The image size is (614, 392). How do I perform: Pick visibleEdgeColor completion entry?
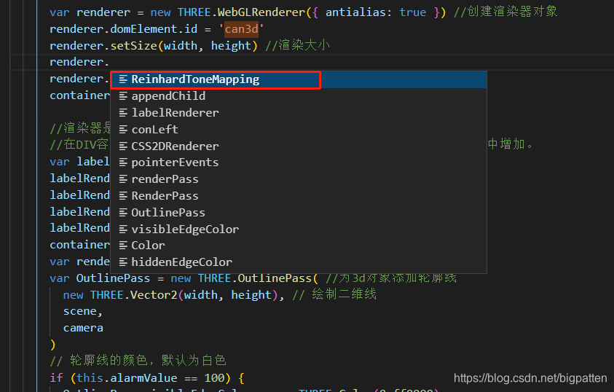coord(299,229)
